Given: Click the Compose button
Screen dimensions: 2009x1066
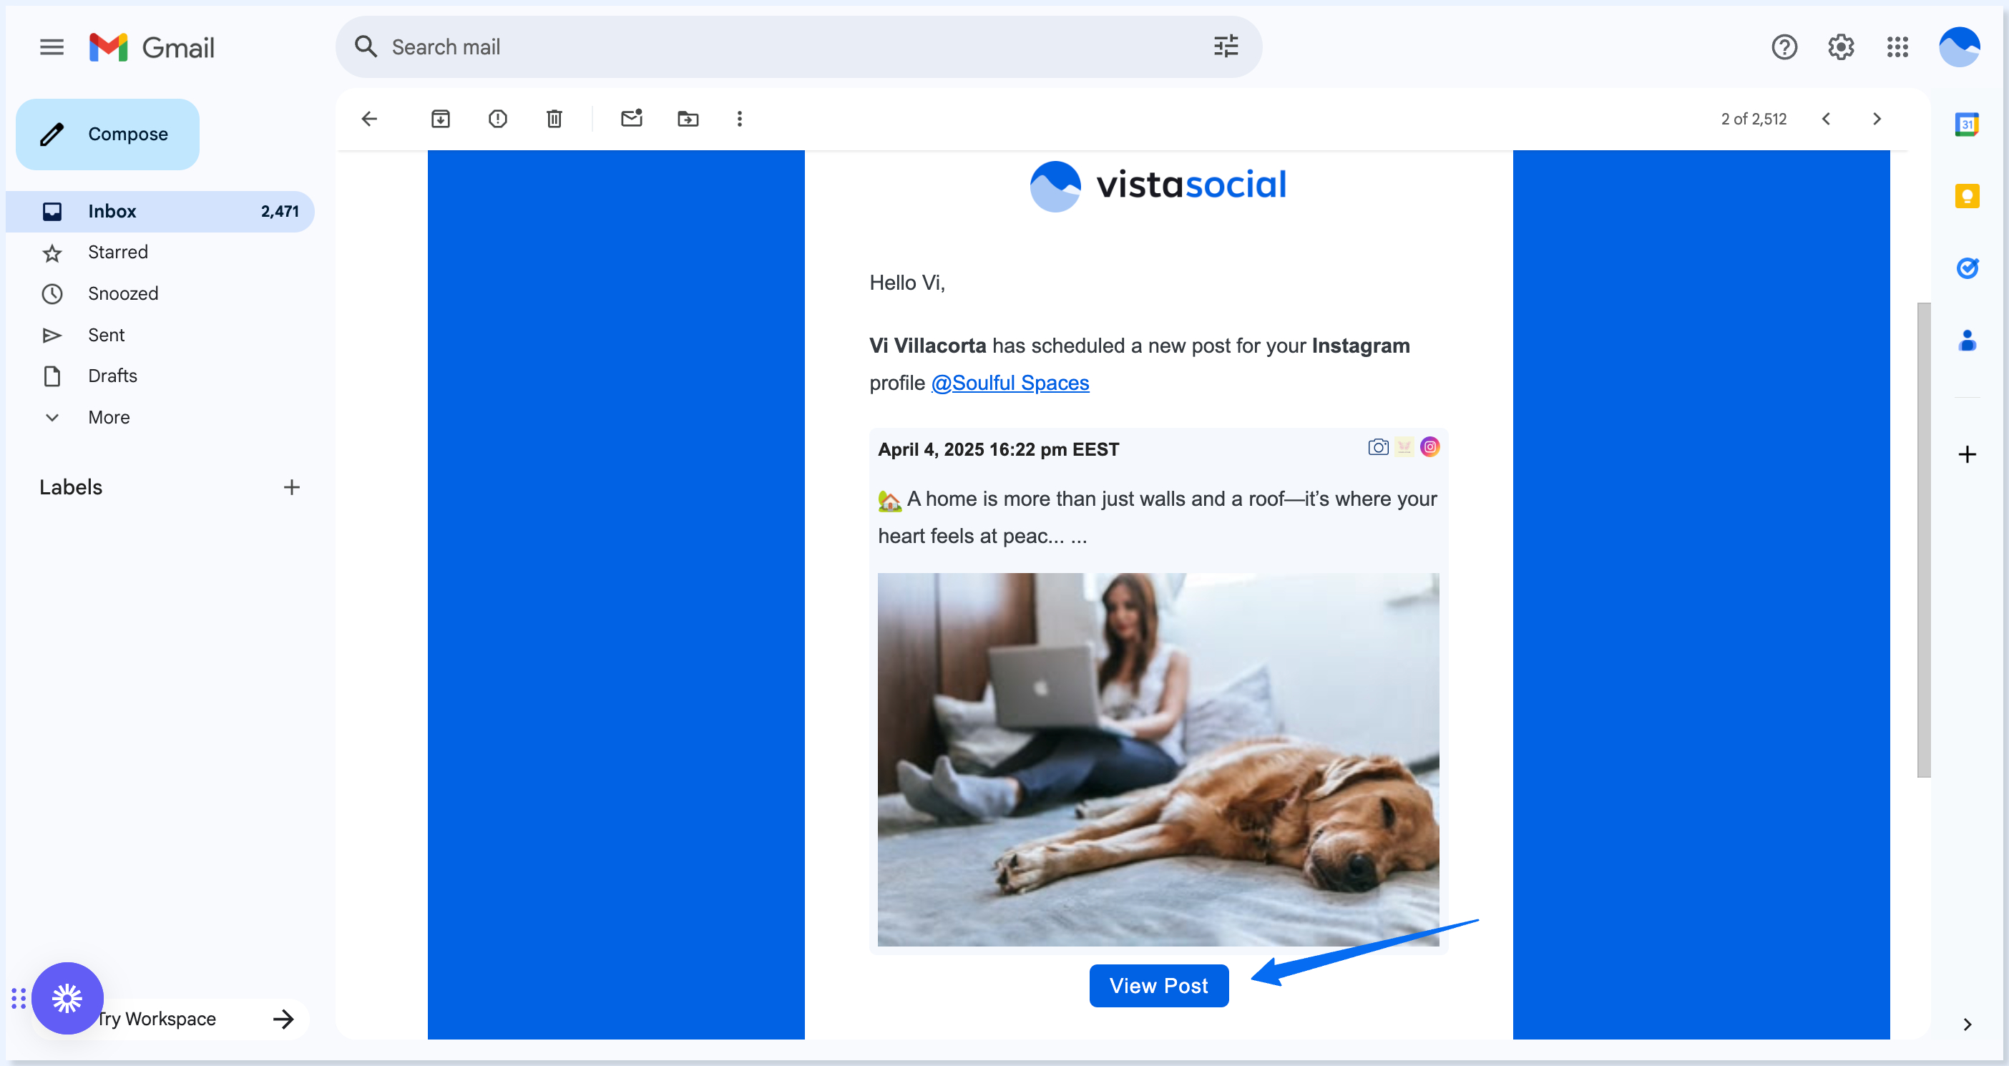Looking at the screenshot, I should pyautogui.click(x=107, y=134).
